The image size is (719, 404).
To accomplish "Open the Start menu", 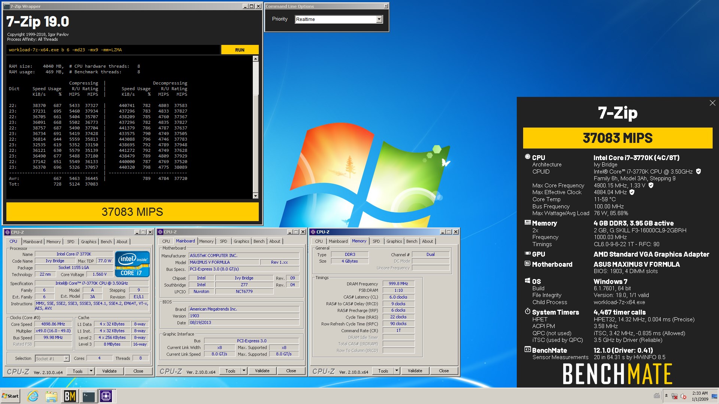I will coord(10,396).
